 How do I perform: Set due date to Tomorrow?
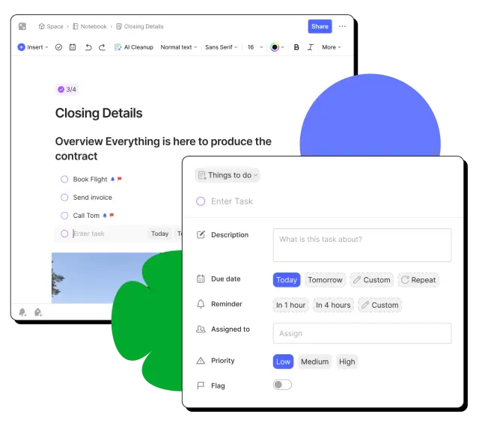click(325, 280)
